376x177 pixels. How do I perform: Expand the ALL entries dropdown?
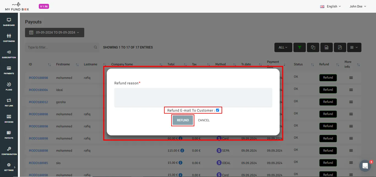283,47
